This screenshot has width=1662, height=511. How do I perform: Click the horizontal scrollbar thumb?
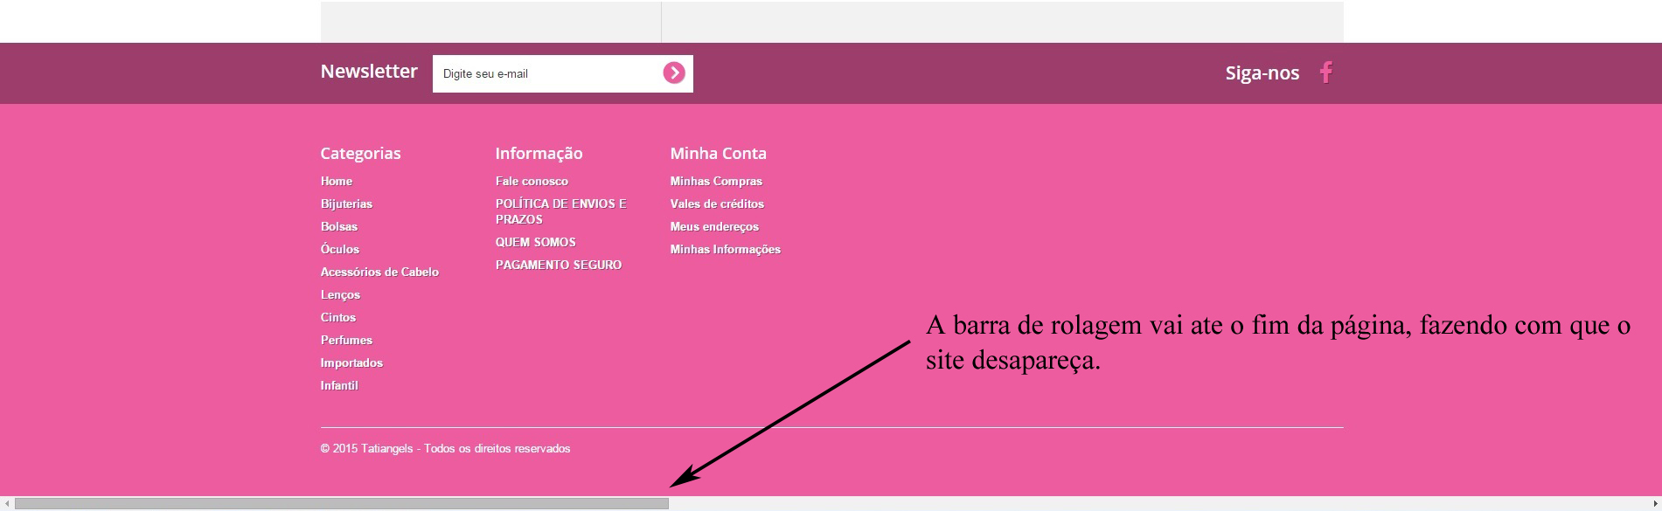tap(342, 503)
